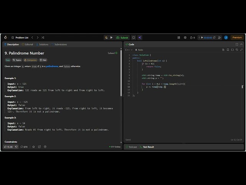Run the code with the play icon
Screen dimensions: 246x185
(x=111, y=37)
